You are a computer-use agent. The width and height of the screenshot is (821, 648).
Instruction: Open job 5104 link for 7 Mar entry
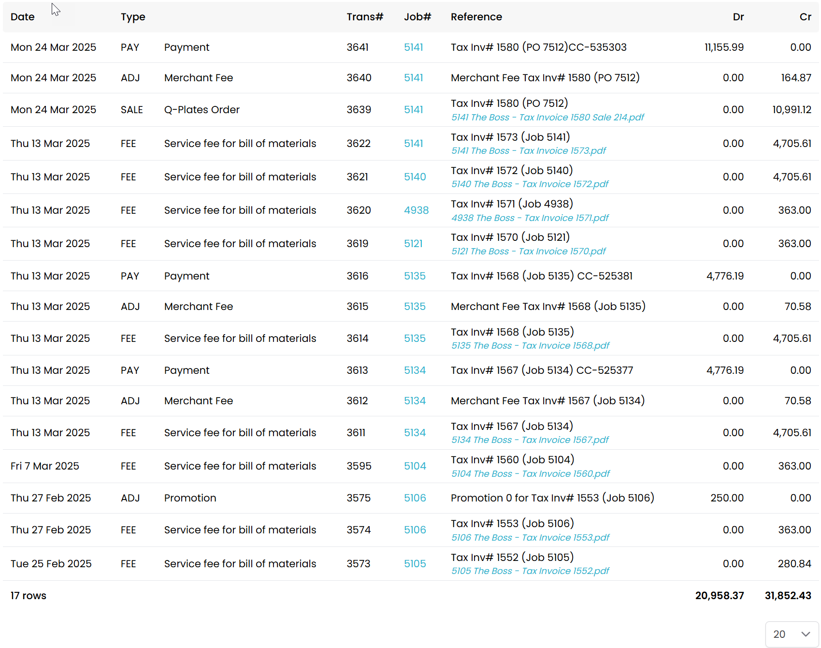pyautogui.click(x=415, y=466)
